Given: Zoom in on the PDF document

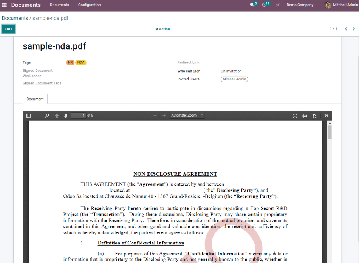Looking at the screenshot, I should click(164, 116).
